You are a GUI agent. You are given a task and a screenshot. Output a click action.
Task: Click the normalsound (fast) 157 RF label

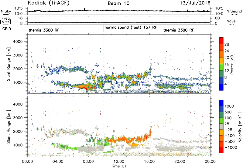(131, 28)
